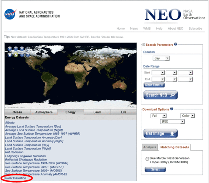
Task: Click on Australia in the world map
Action: click(120, 85)
